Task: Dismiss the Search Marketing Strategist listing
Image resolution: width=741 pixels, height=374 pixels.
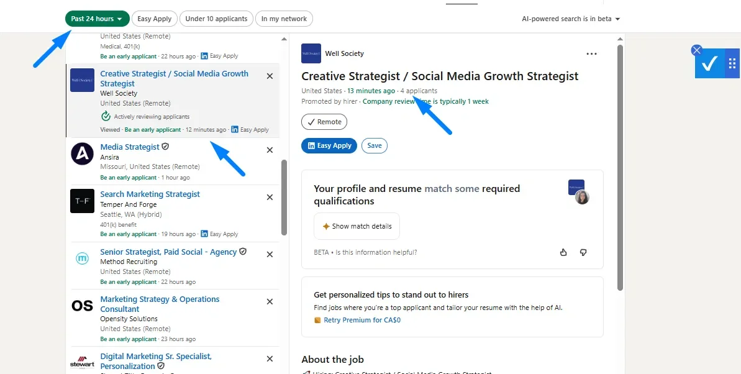Action: pos(270,197)
